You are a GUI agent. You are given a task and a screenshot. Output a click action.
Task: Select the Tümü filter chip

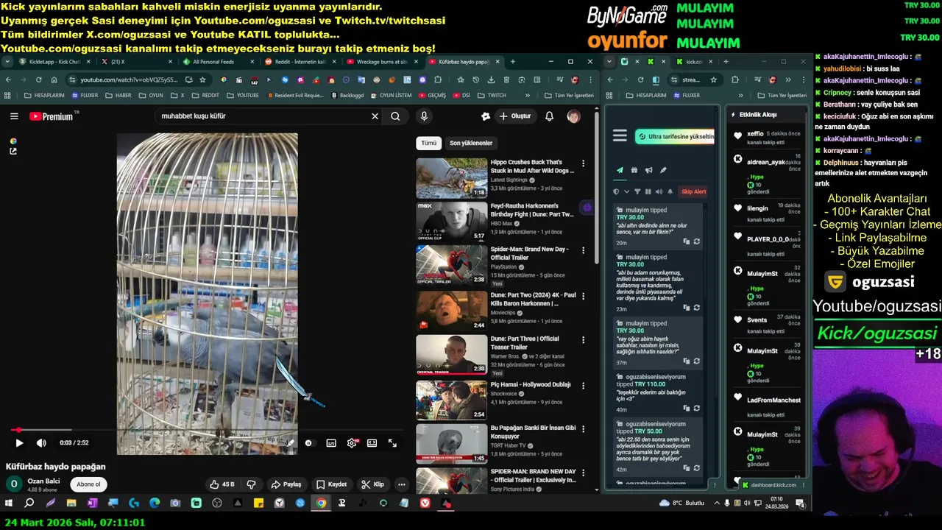(x=428, y=143)
